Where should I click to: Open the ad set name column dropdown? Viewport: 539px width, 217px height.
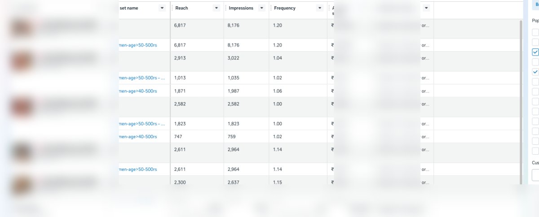pos(162,8)
